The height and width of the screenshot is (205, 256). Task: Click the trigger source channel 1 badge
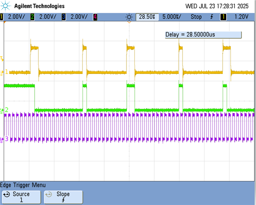(x=224, y=17)
